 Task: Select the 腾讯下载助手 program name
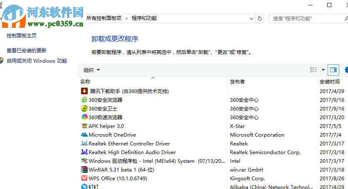tap(129, 91)
